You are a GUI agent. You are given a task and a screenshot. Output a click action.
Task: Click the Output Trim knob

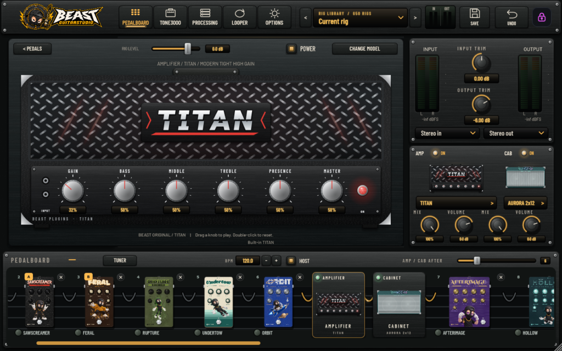click(x=481, y=105)
